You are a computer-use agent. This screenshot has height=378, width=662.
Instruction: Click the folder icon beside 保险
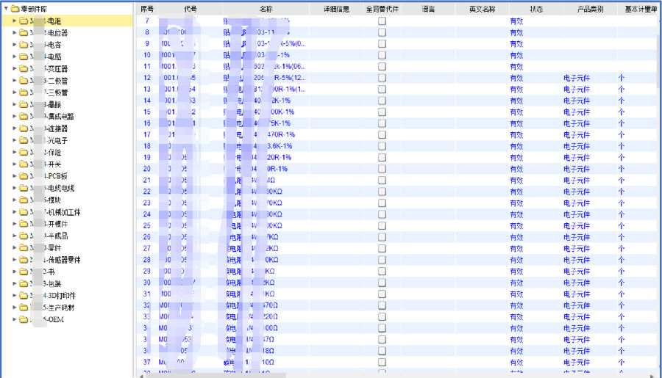pyautogui.click(x=24, y=152)
